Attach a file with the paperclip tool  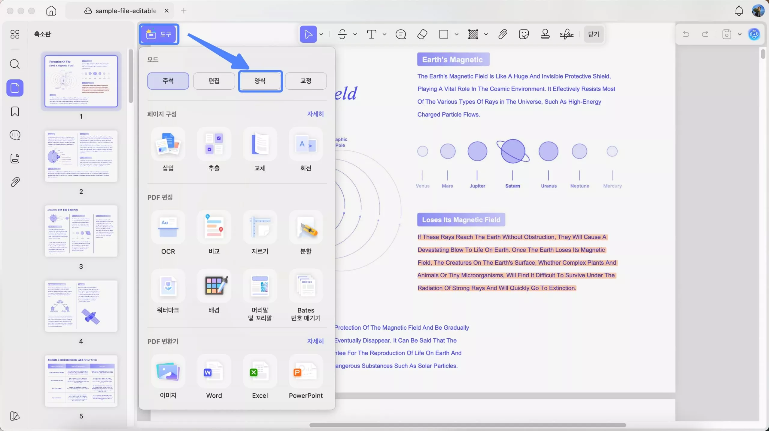coord(503,34)
